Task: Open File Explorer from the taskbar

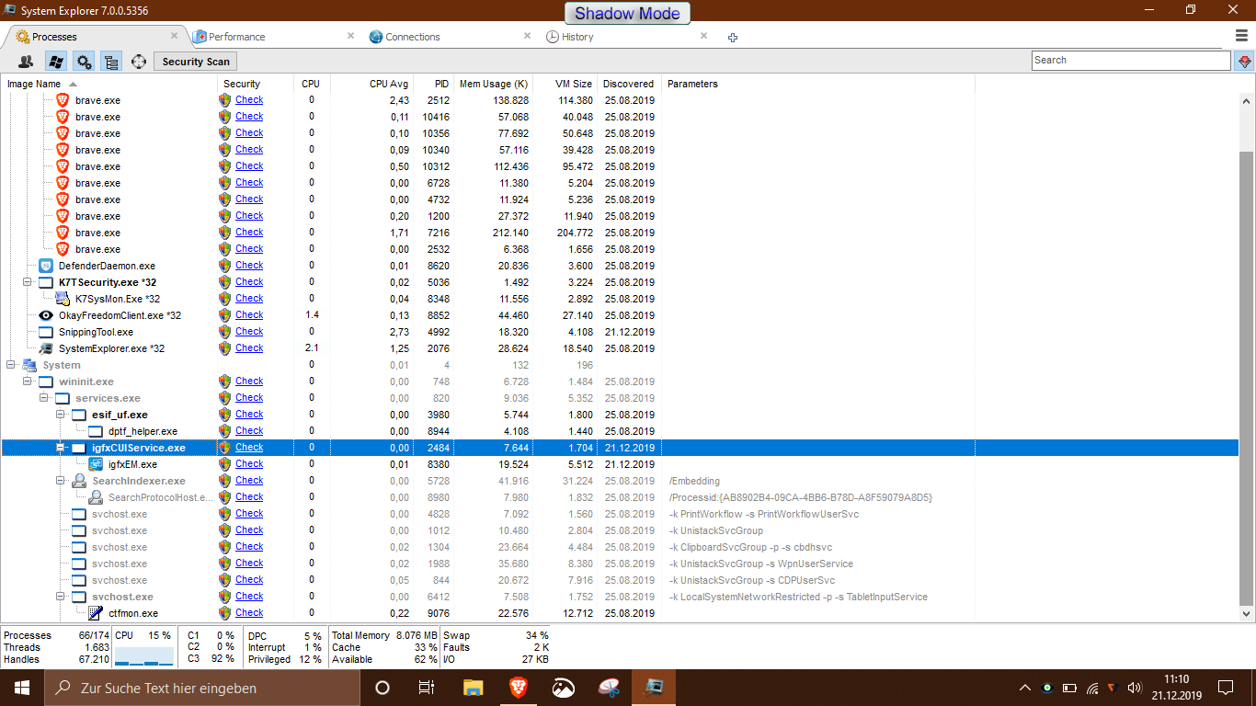Action: point(473,688)
